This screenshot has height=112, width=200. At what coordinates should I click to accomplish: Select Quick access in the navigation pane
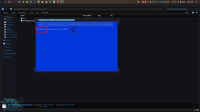coord(8,17)
